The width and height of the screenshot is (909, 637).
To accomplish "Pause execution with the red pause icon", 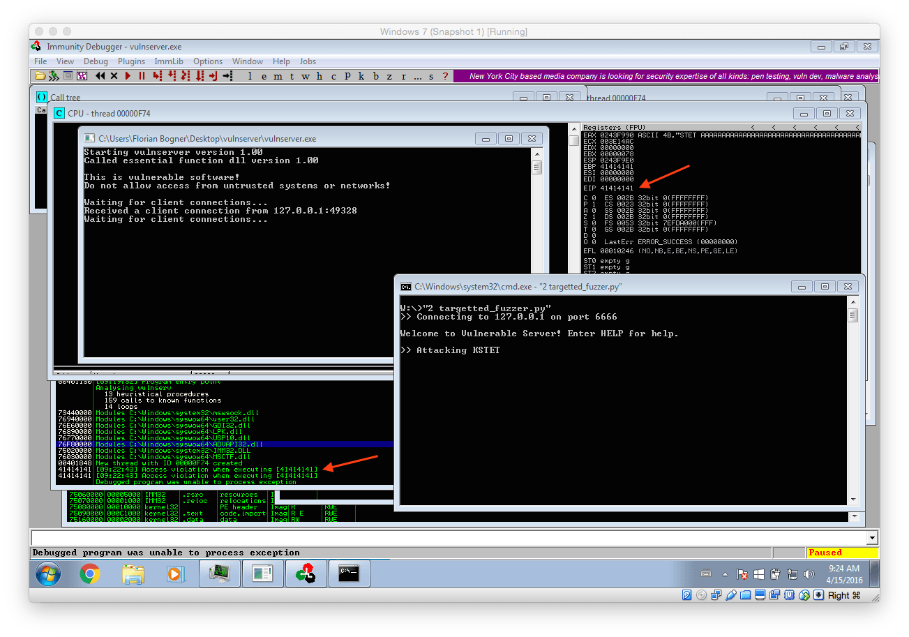I will tap(142, 75).
